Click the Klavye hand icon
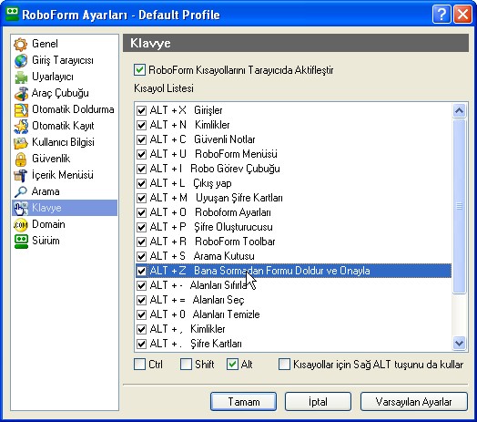477x422 pixels. (21, 209)
